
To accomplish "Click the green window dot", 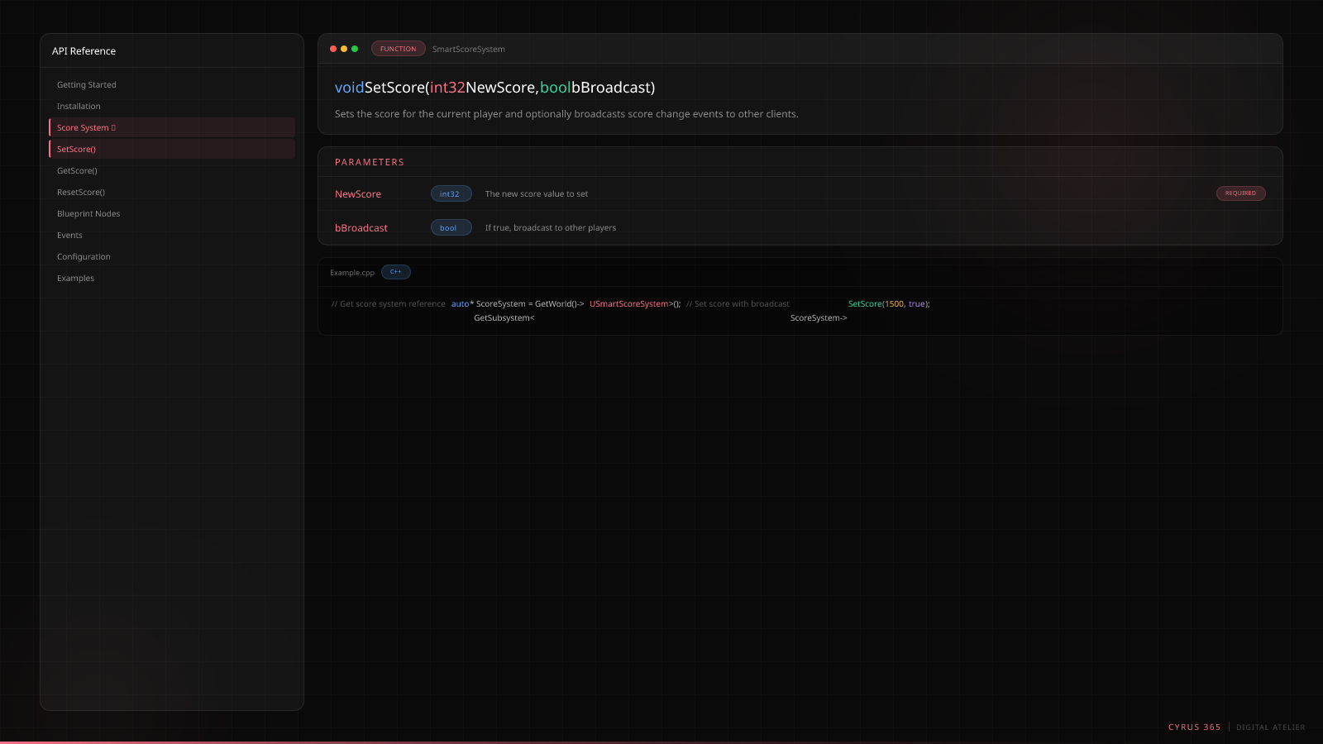I will [x=355, y=49].
